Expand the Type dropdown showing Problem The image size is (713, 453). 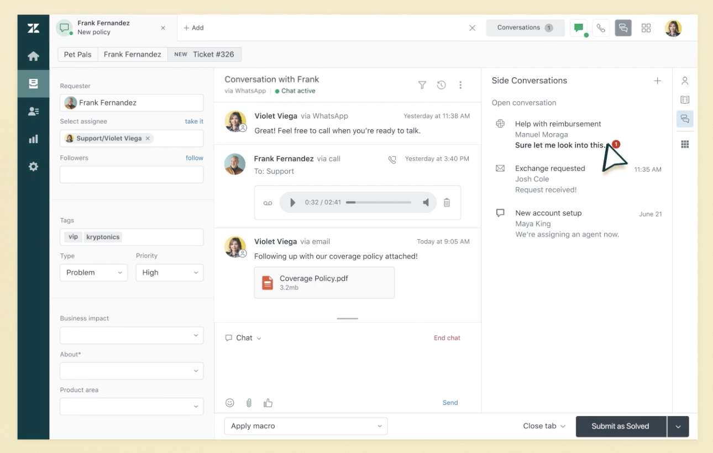tap(93, 272)
